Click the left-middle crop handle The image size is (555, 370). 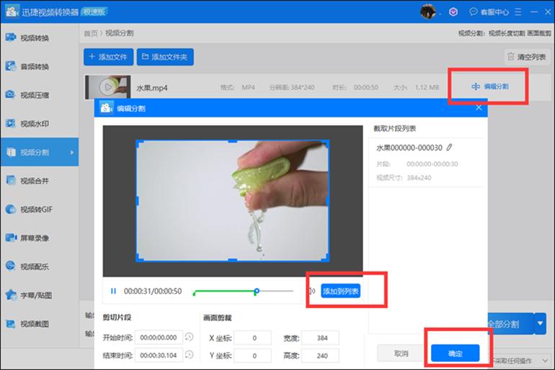click(x=138, y=201)
